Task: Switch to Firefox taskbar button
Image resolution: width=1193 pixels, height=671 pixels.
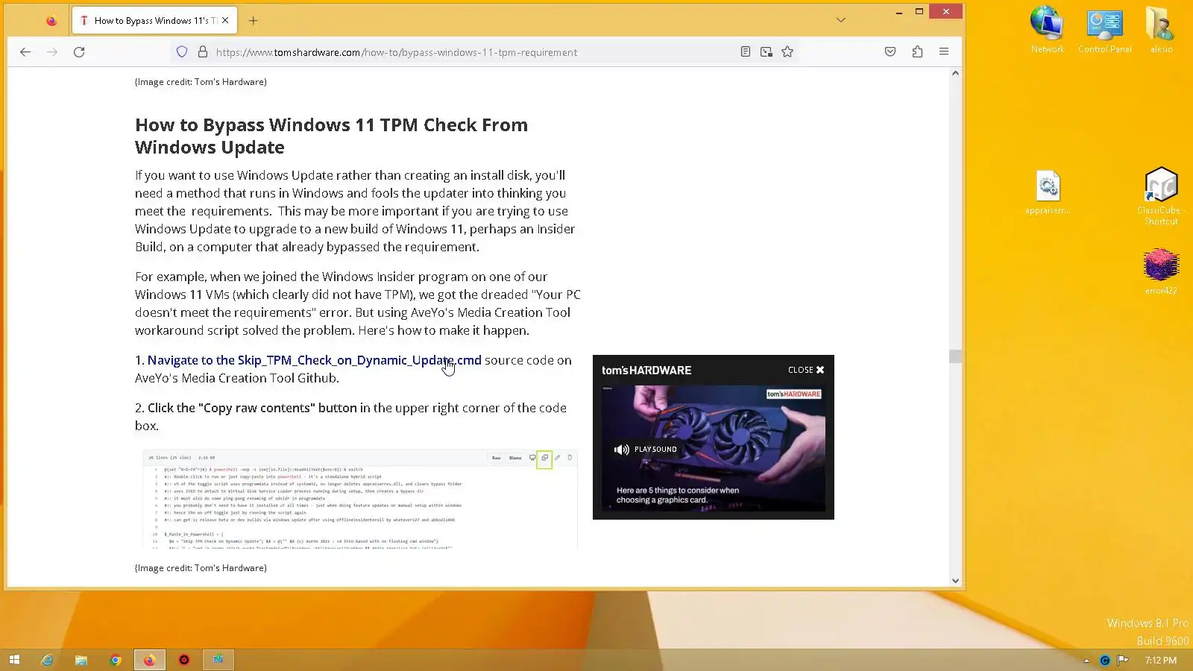Action: [150, 660]
